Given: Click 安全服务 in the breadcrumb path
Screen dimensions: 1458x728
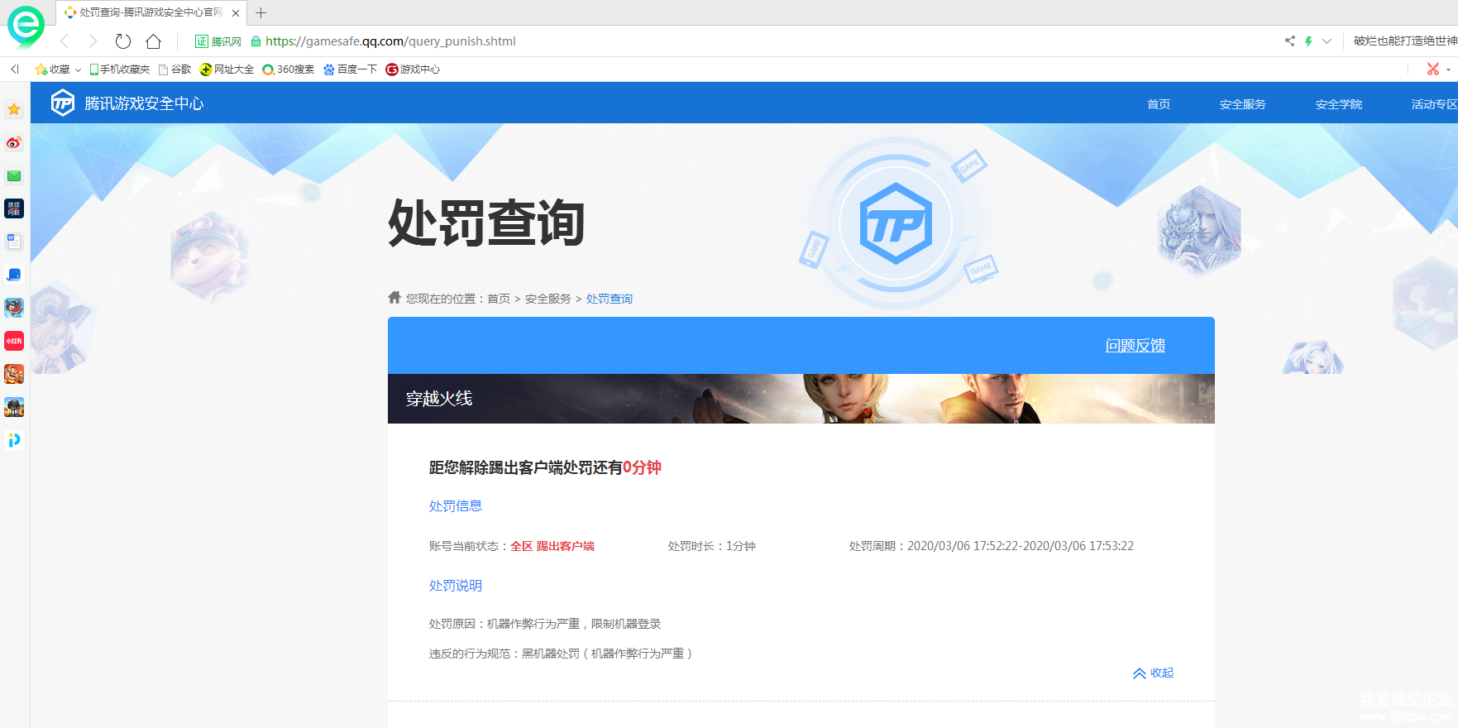Looking at the screenshot, I should pyautogui.click(x=548, y=299).
